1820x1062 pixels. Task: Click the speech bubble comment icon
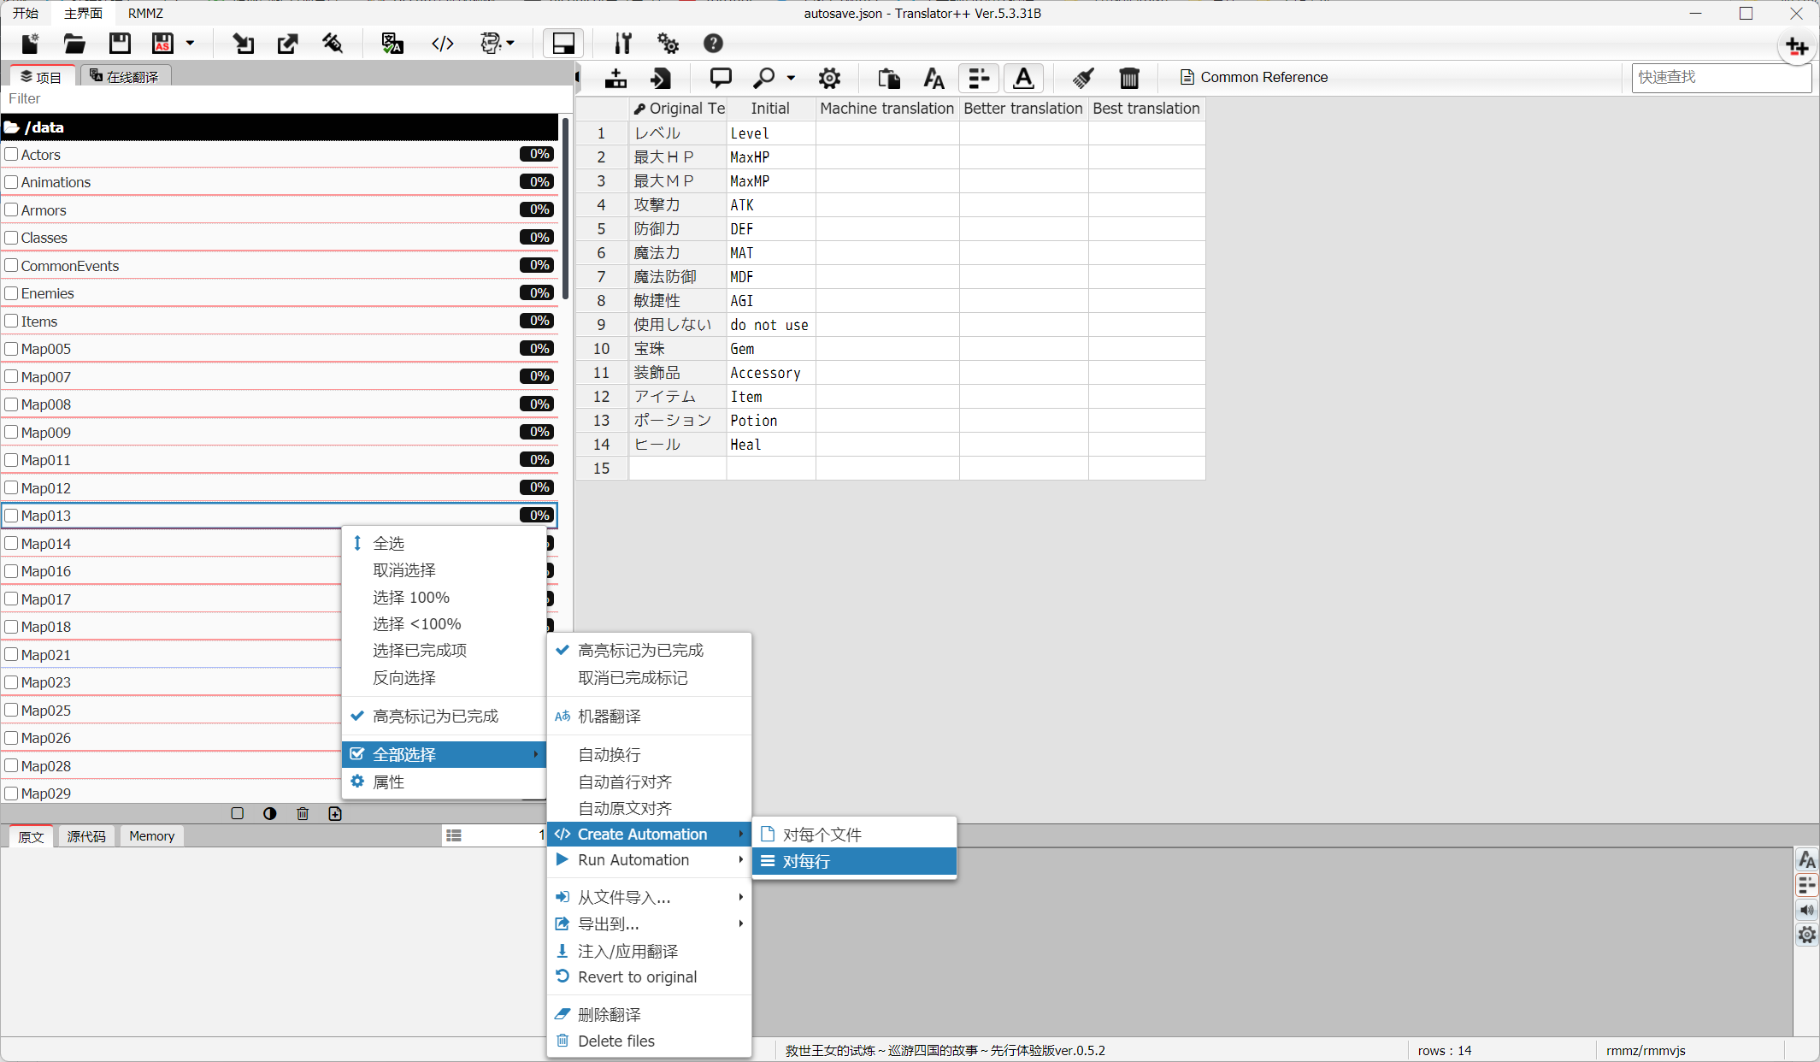(721, 78)
